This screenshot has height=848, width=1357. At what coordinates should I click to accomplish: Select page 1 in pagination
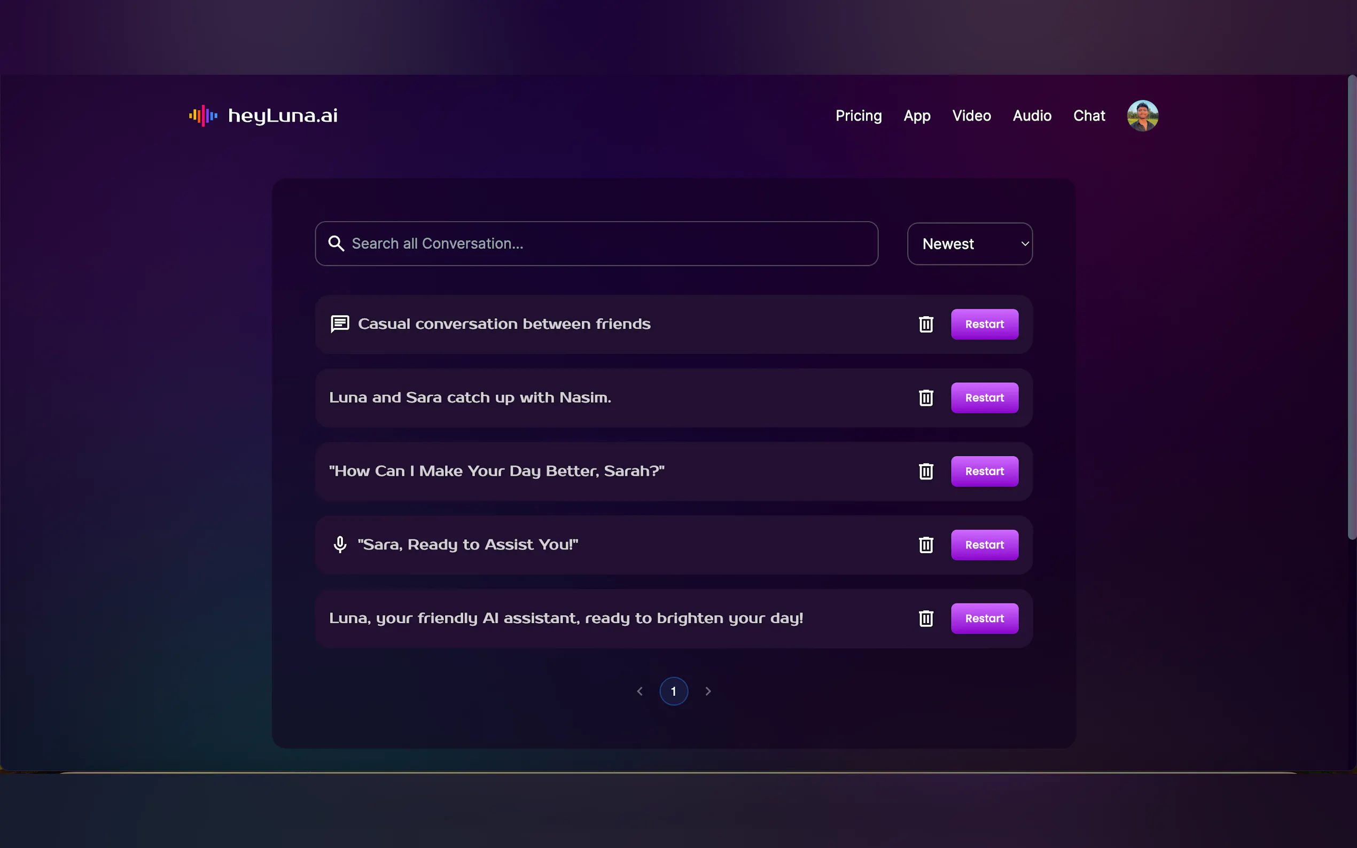tap(673, 691)
